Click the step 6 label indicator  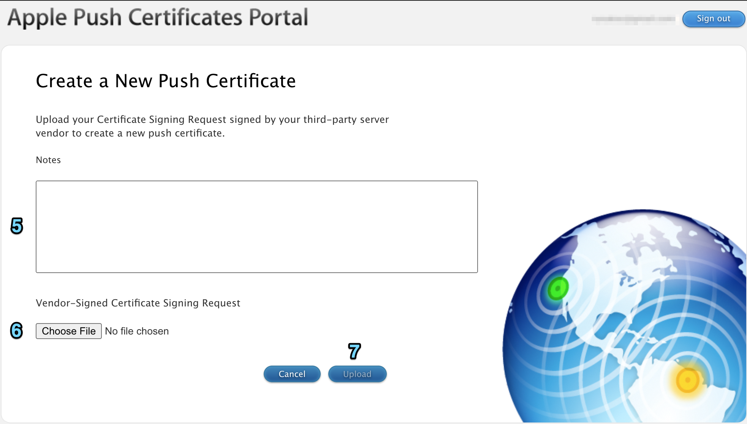point(16,331)
